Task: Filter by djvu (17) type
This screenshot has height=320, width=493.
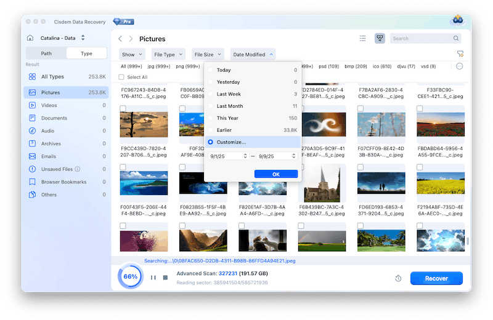Action: (406, 66)
